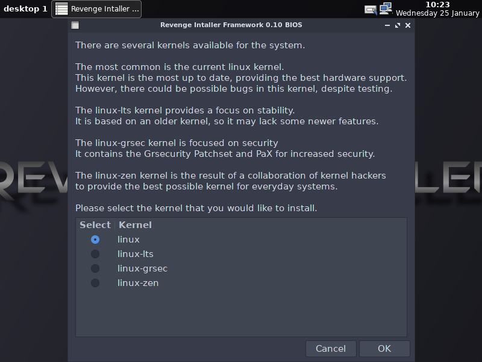
Task: Open the keyboard/drive tray icon
Action: point(371,10)
